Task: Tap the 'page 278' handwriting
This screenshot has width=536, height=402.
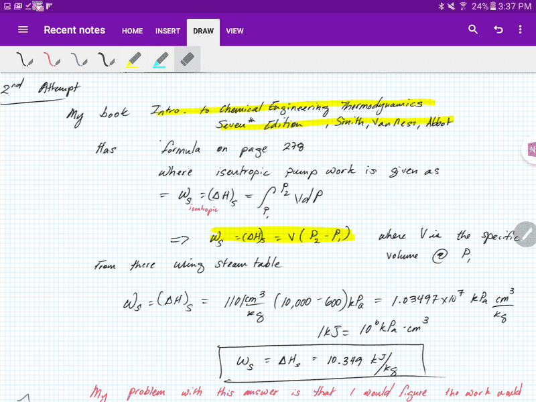Action: pyautogui.click(x=271, y=149)
